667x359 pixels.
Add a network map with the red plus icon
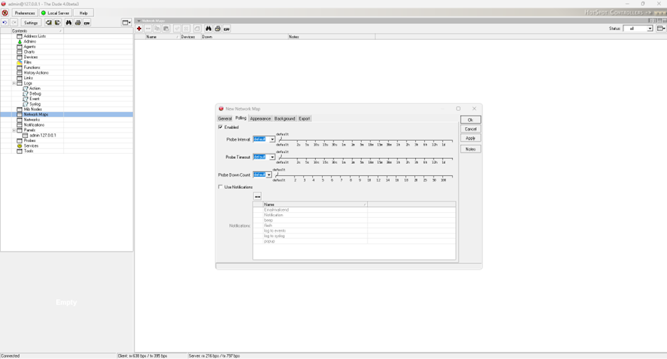[139, 28]
